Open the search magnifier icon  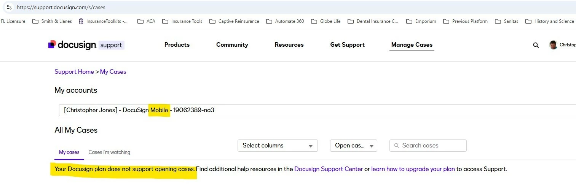pos(536,45)
